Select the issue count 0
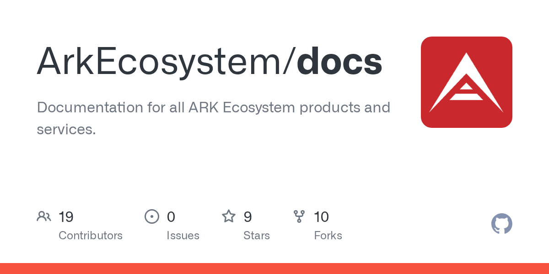The height and width of the screenshot is (274, 549). (x=171, y=217)
